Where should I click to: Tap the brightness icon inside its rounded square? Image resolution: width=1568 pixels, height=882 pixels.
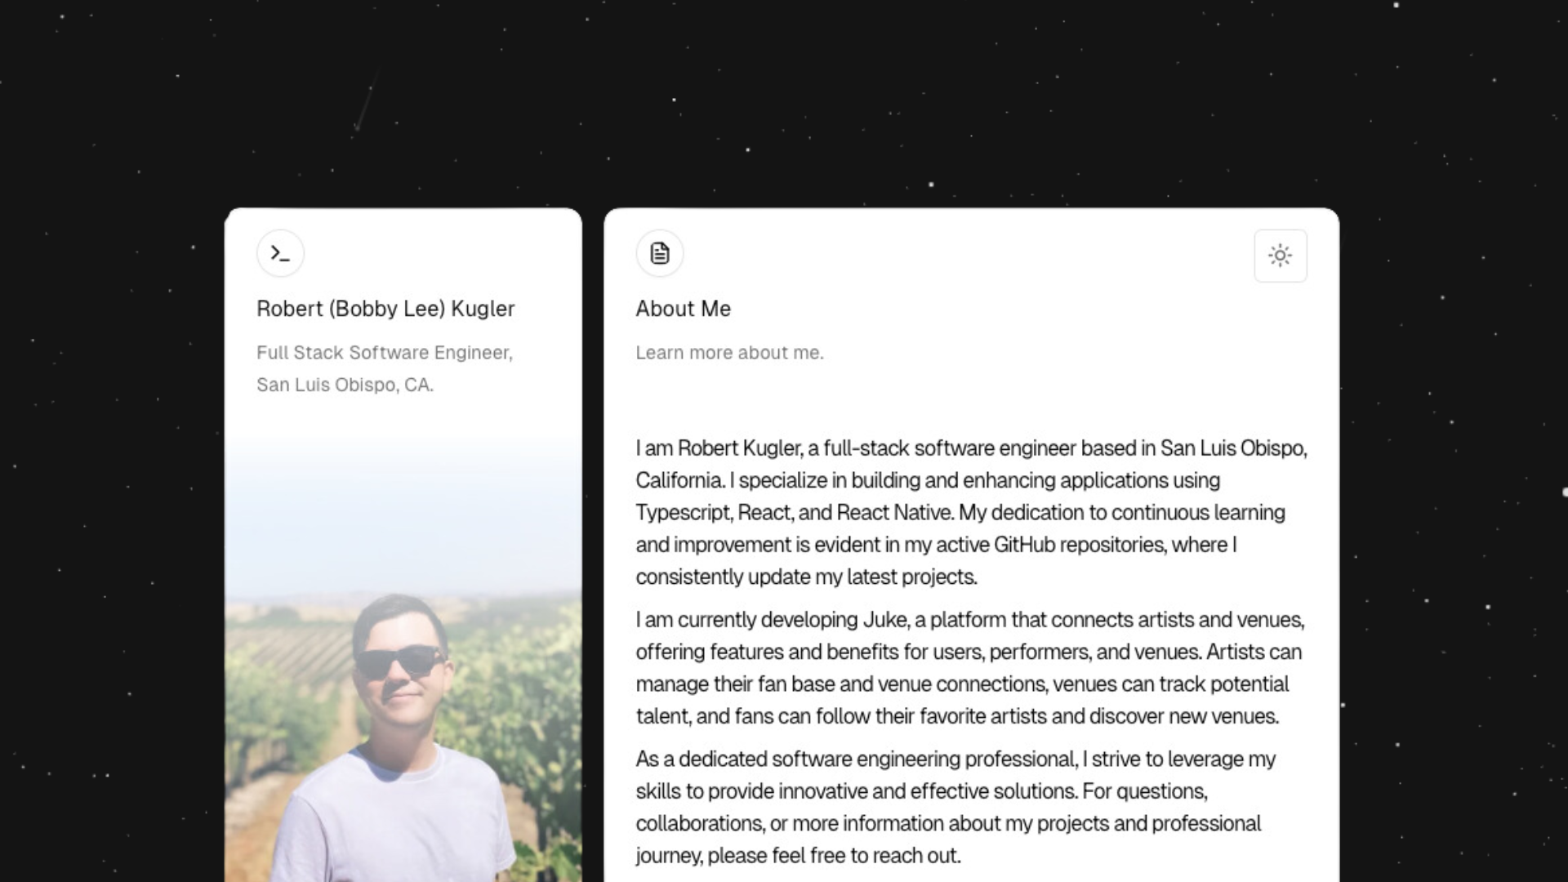pyautogui.click(x=1280, y=255)
